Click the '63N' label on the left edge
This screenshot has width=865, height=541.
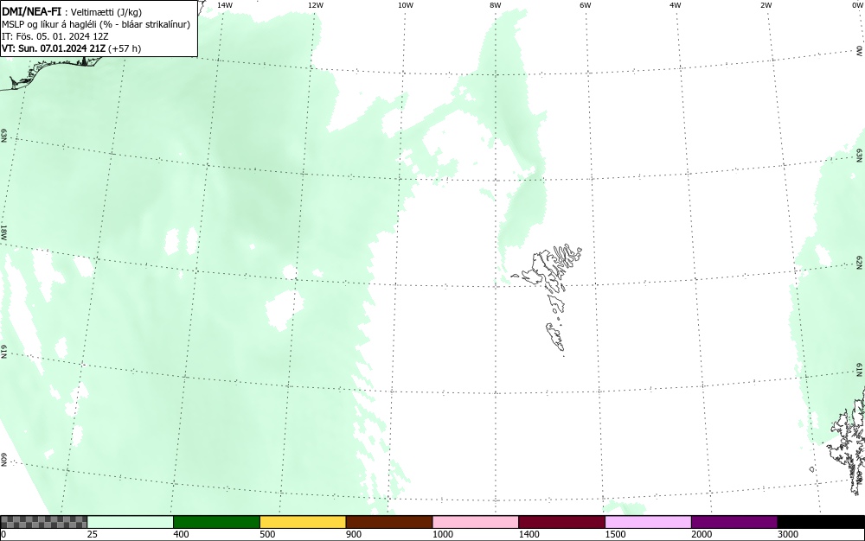coord(3,136)
